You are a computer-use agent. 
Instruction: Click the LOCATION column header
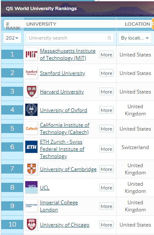click(137, 24)
